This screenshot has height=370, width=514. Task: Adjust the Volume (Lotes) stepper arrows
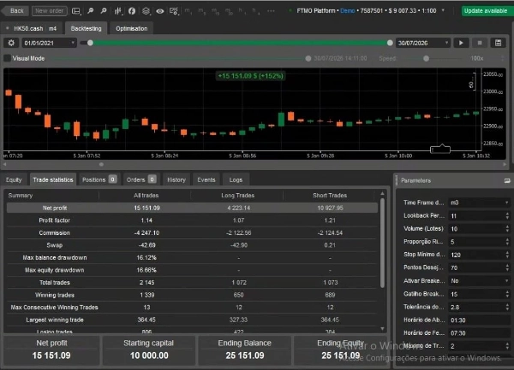(x=507, y=229)
